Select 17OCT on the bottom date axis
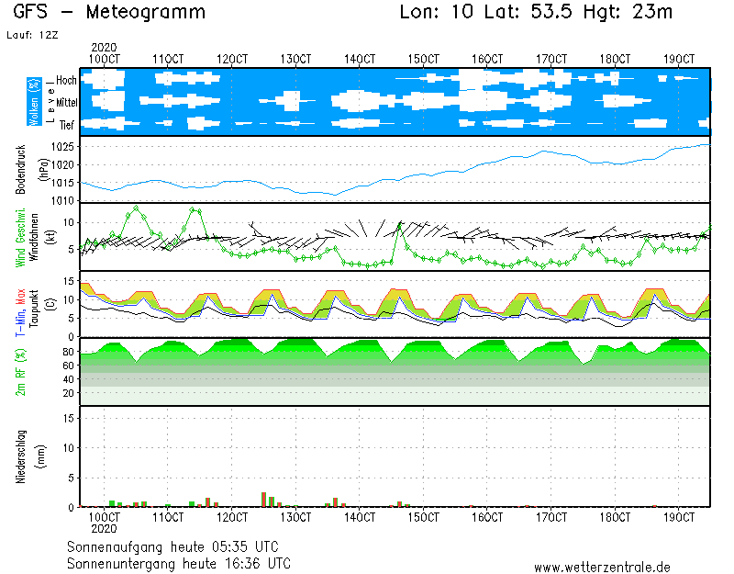The width and height of the screenshot is (734, 574). tap(551, 517)
